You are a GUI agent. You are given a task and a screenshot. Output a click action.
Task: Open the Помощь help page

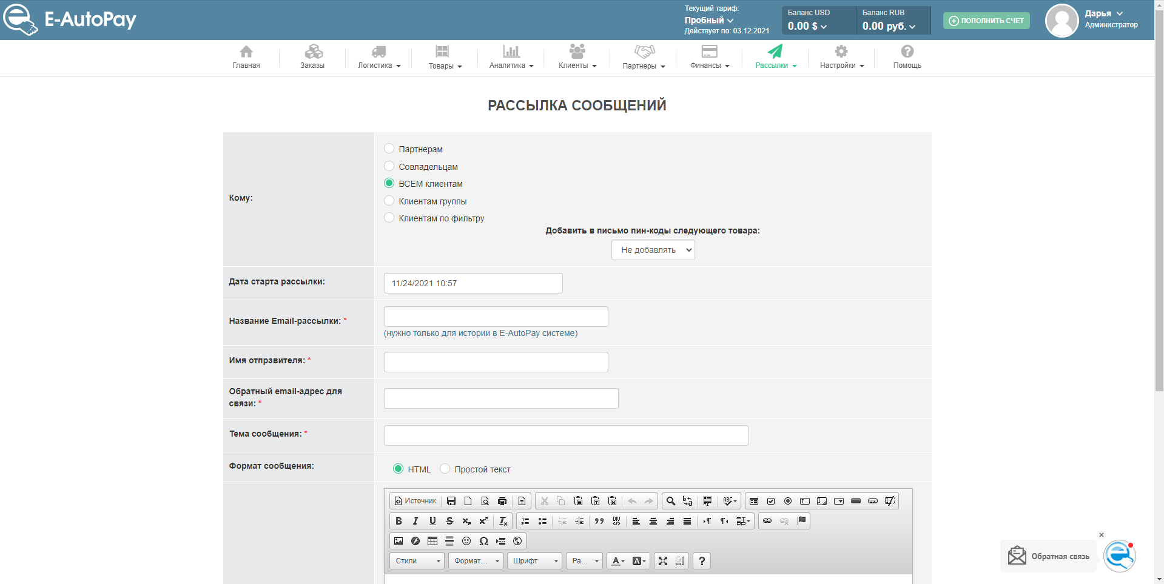click(x=907, y=58)
